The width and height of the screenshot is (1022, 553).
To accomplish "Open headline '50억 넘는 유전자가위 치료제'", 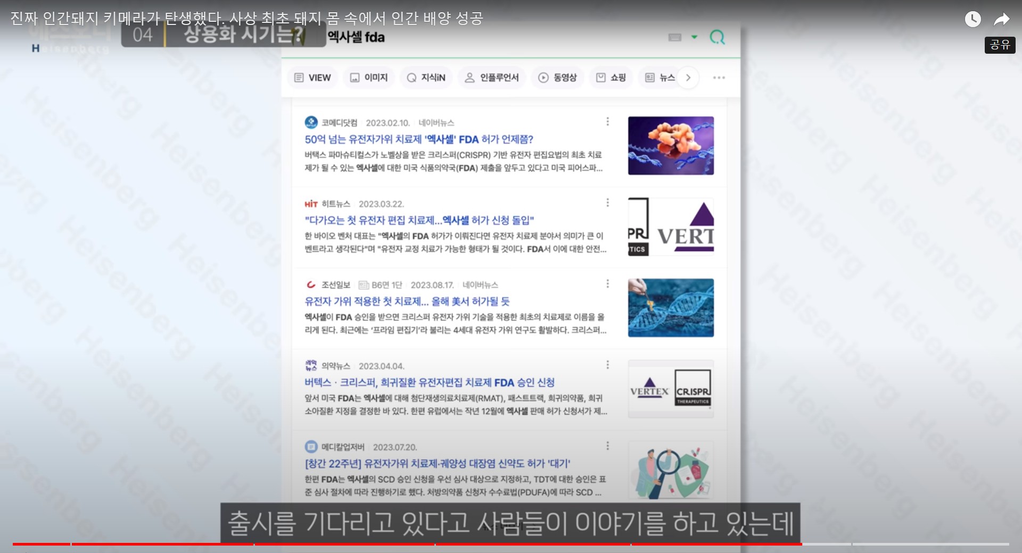I will pos(419,139).
